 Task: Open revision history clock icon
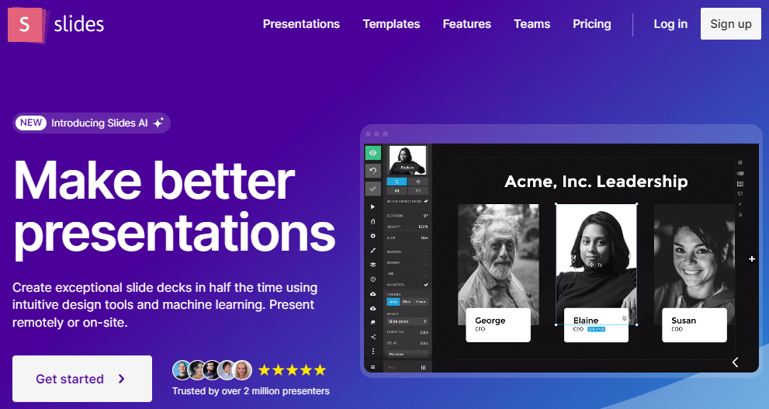(372, 279)
